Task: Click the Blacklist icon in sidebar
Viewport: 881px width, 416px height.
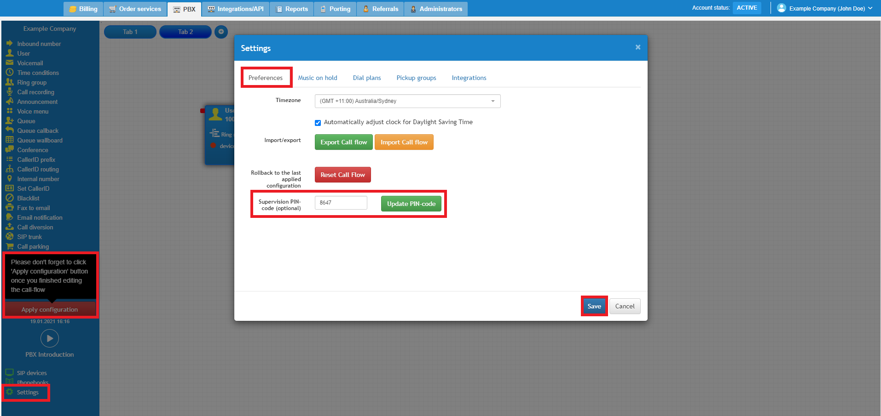Action: click(x=9, y=198)
